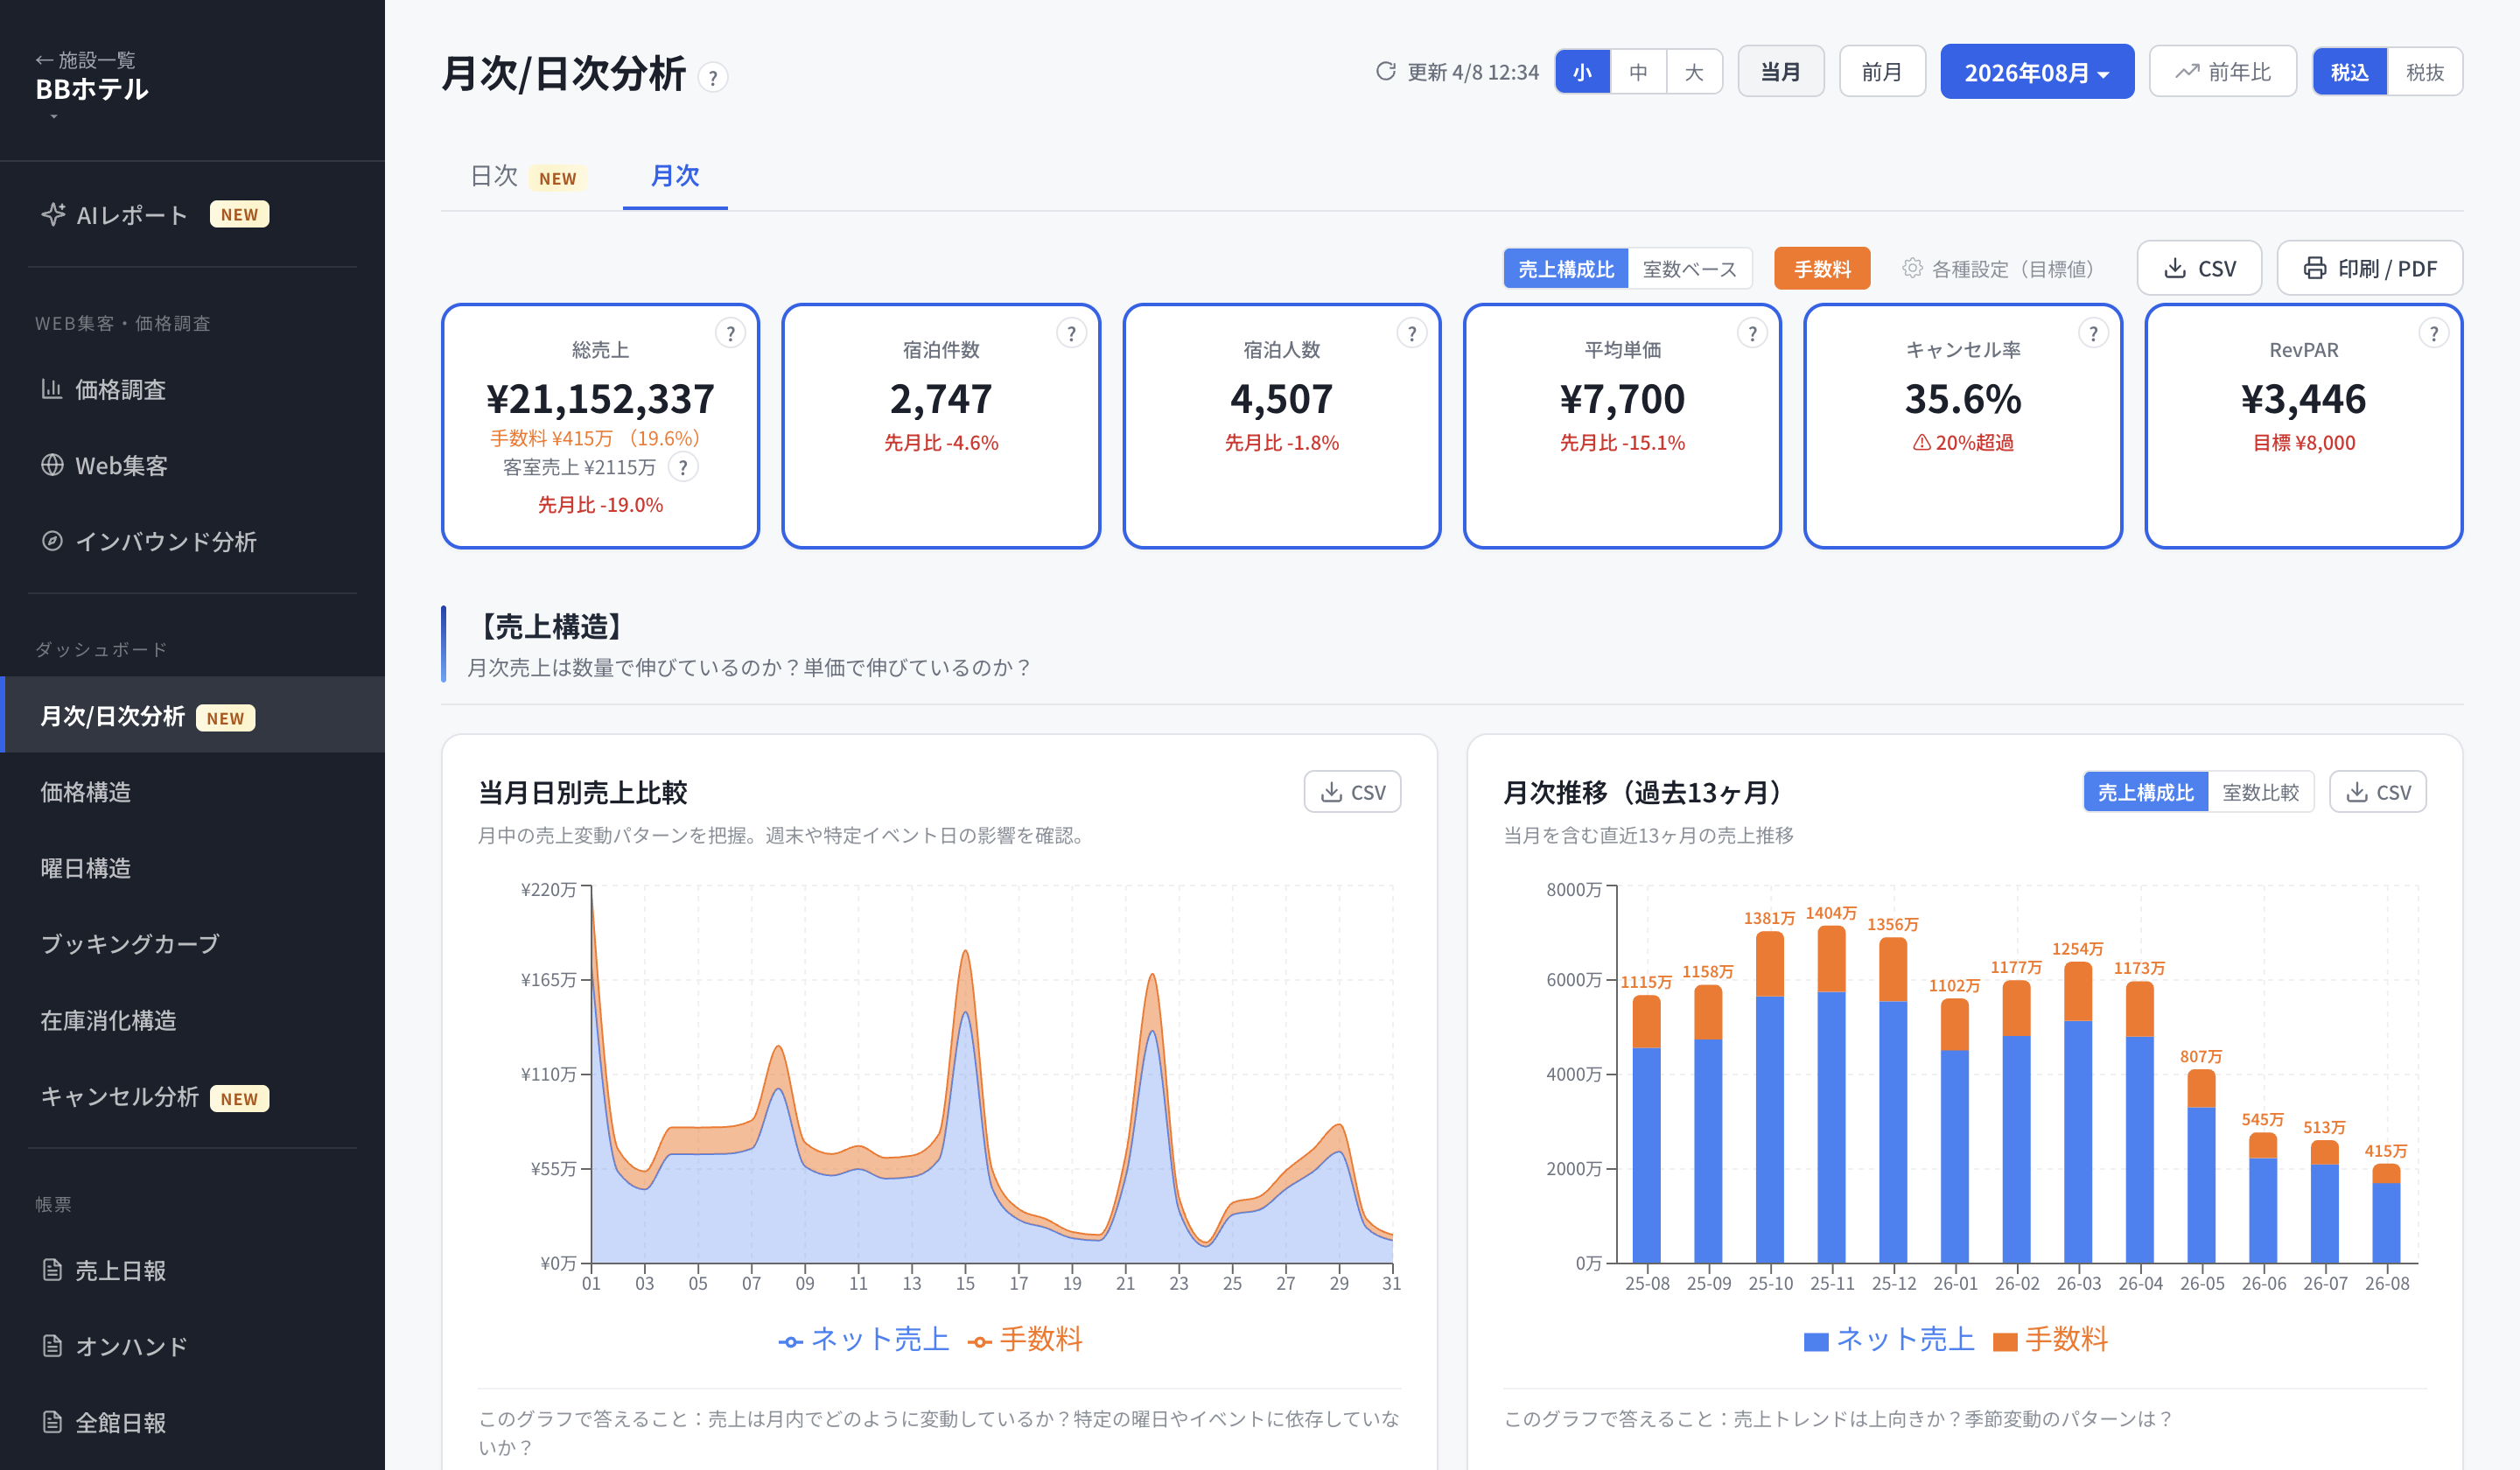Switch to the 日次 tab
This screenshot has height=1470, width=2520.
click(x=528, y=176)
